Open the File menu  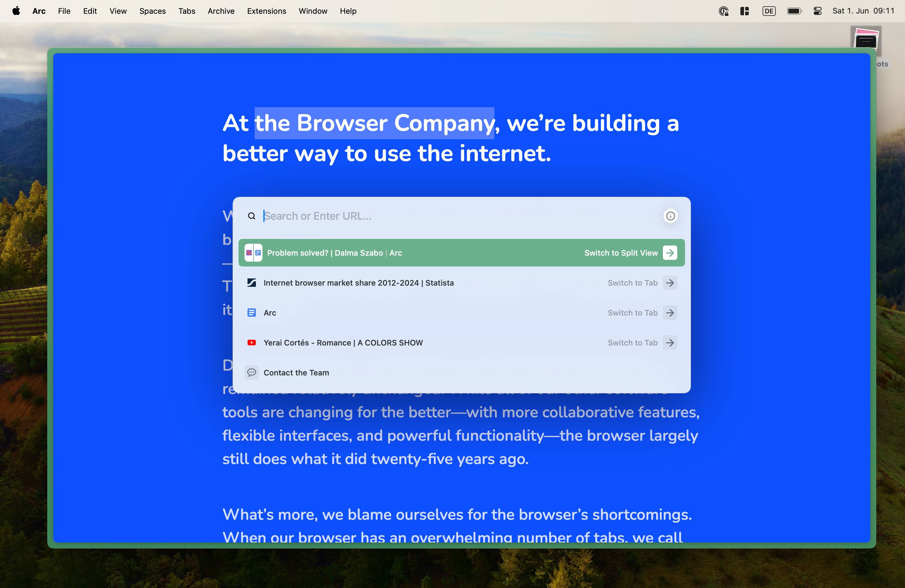pyautogui.click(x=64, y=11)
